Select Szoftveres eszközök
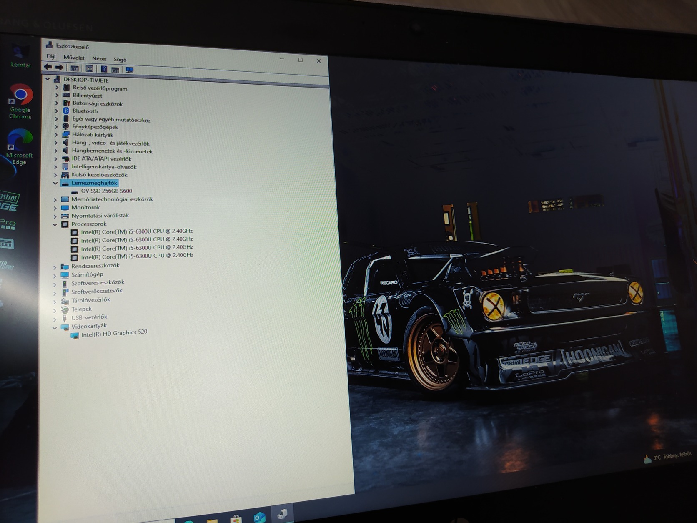This screenshot has height=523, width=697. pyautogui.click(x=98, y=283)
